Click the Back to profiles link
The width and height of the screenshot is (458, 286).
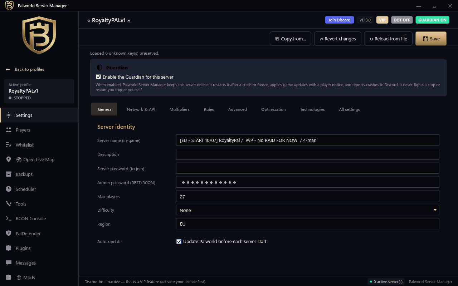coord(29,69)
